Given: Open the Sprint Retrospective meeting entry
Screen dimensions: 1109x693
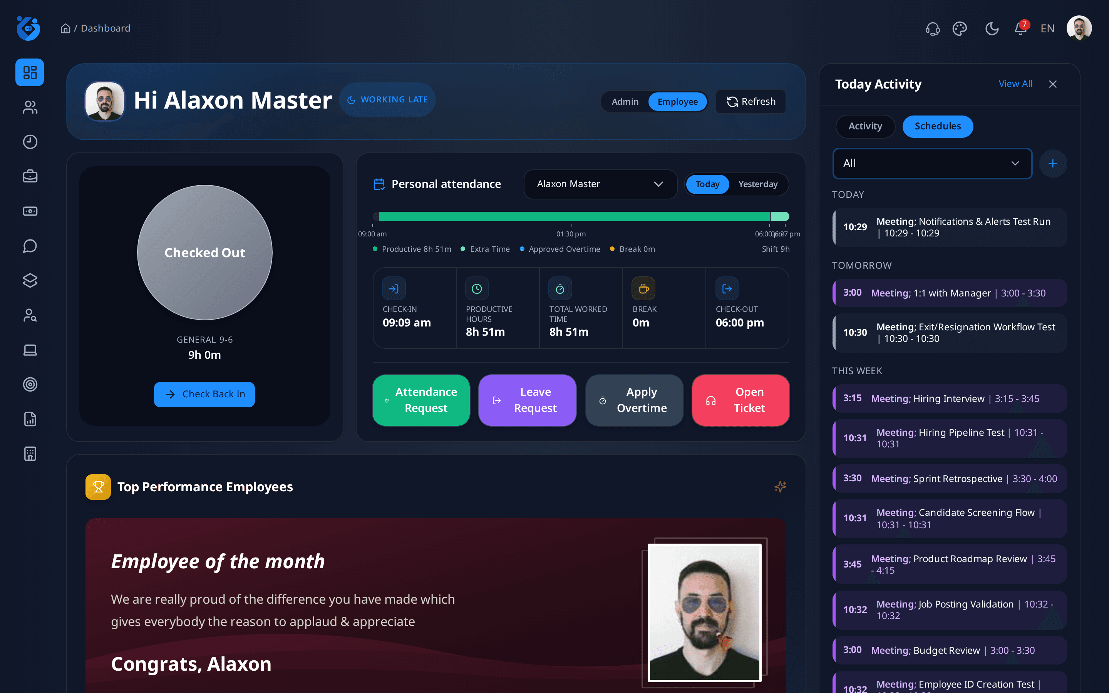Looking at the screenshot, I should coord(950,479).
